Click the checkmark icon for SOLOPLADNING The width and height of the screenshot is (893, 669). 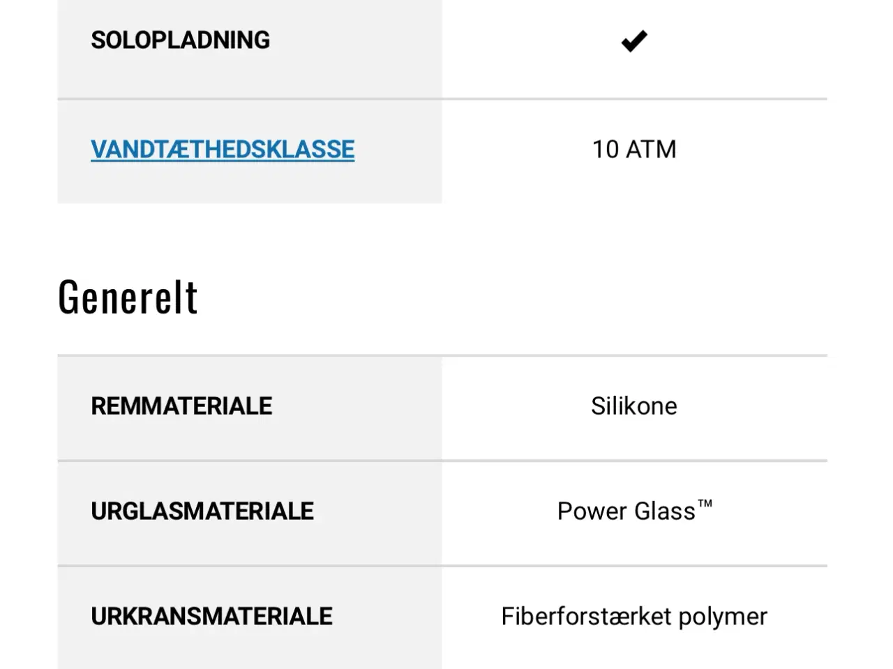pos(633,40)
